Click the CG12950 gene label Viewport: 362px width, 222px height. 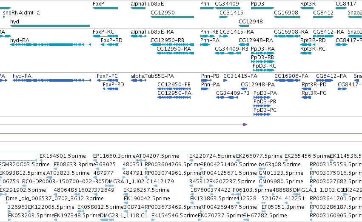pos(163,12)
